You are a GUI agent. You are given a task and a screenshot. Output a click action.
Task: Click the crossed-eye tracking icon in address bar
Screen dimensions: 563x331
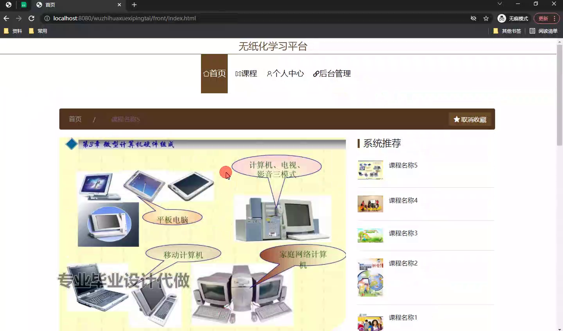[x=473, y=18]
